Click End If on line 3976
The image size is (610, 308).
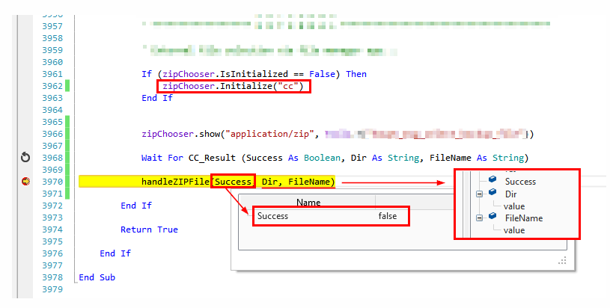(x=115, y=253)
